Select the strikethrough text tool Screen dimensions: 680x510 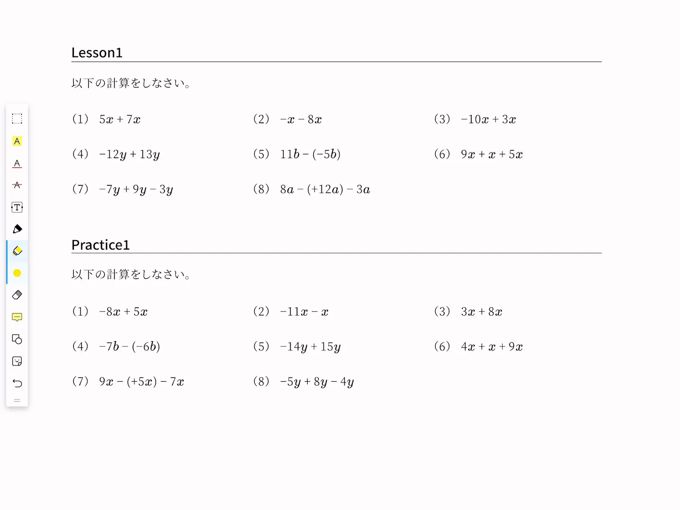pos(17,185)
